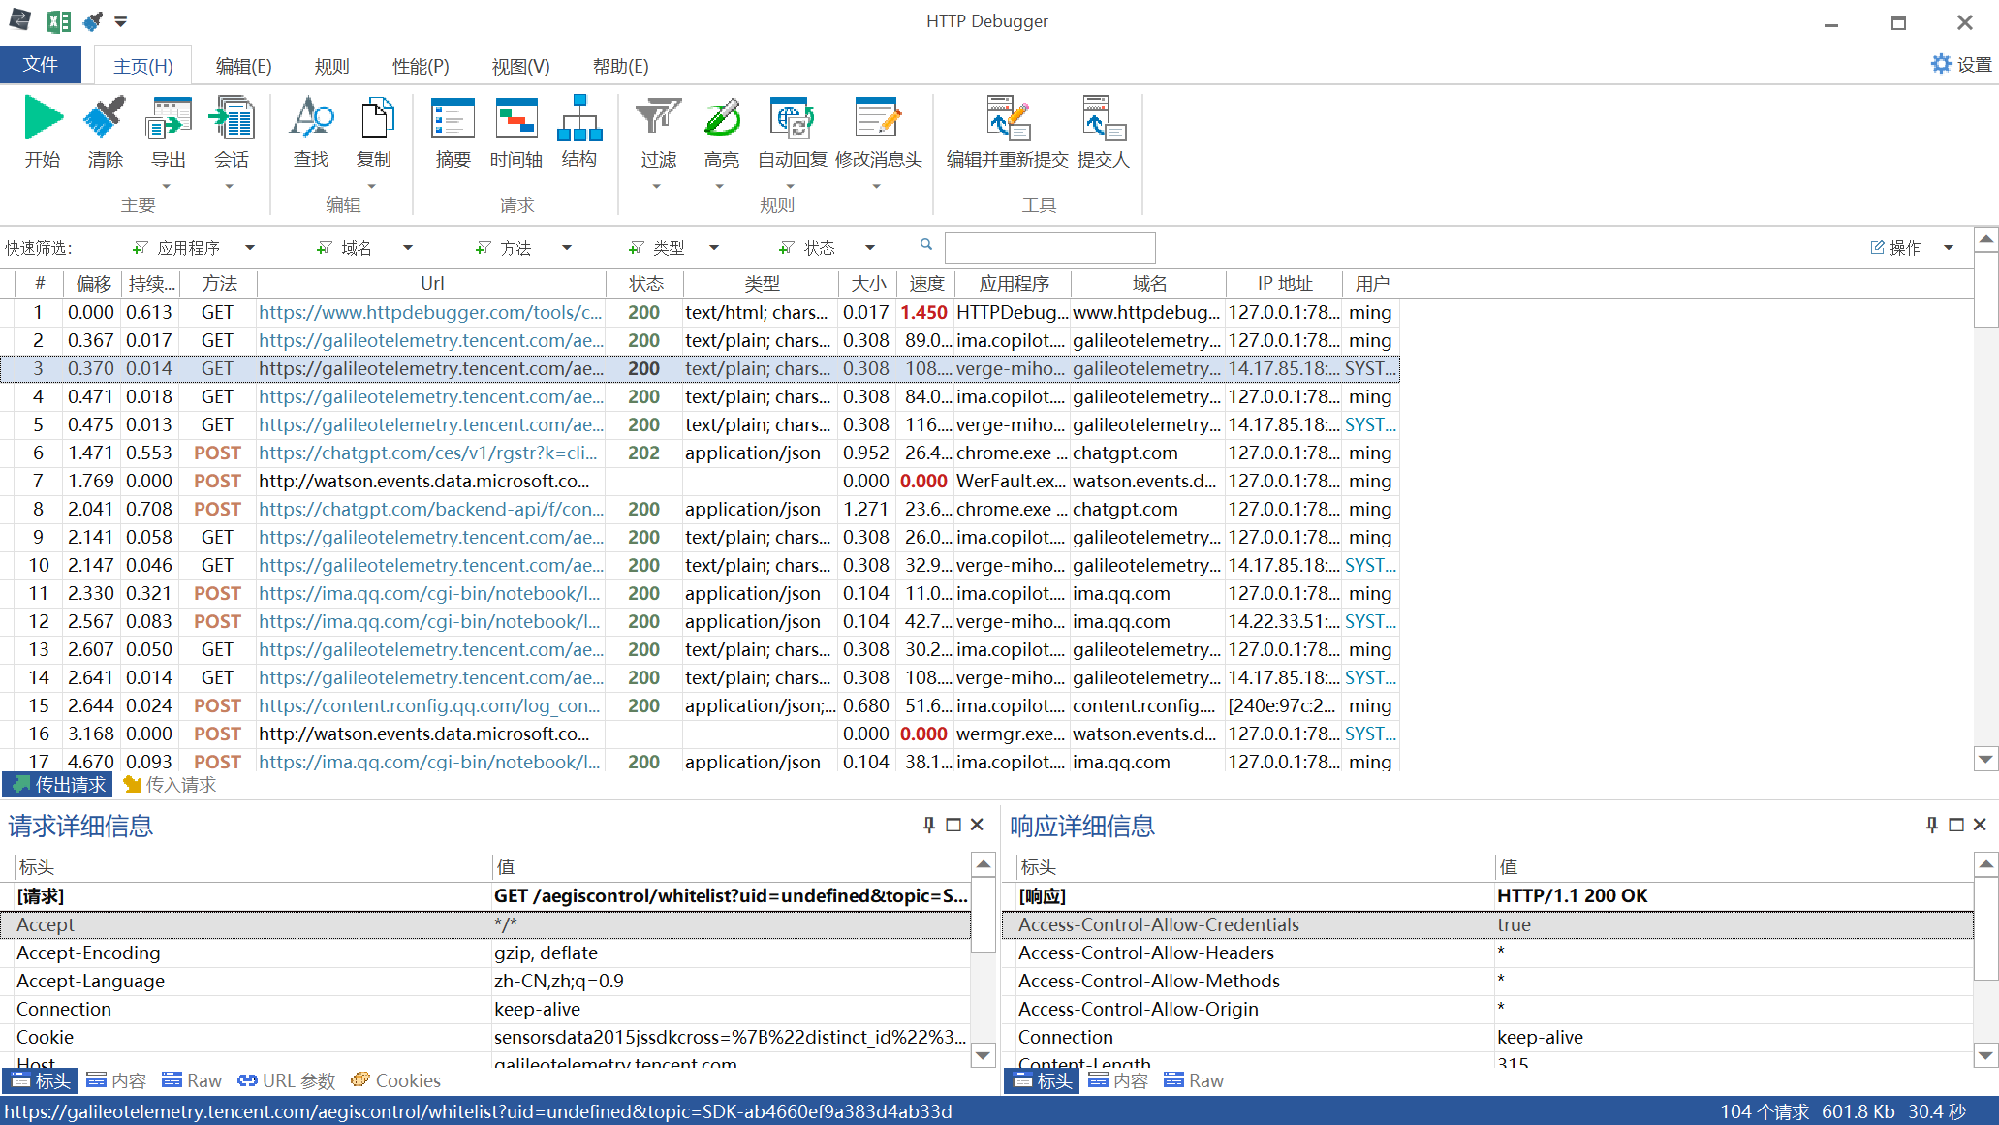Select the 传入请求 incoming requests tab

click(171, 785)
